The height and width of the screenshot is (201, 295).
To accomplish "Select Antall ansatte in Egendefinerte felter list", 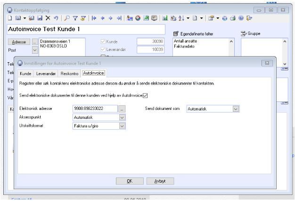I will click(185, 41).
